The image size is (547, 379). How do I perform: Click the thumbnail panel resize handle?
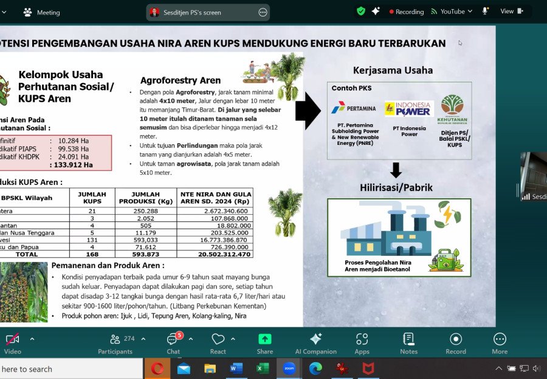[517, 190]
